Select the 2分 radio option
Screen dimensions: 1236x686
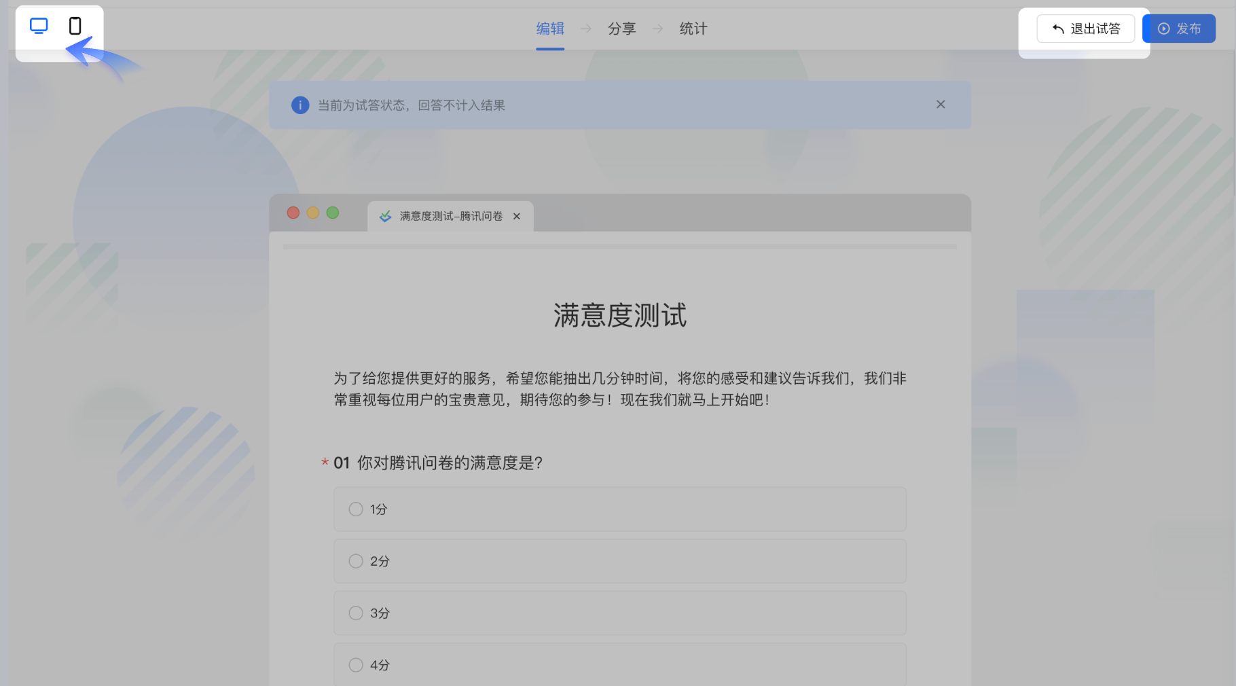click(x=620, y=561)
